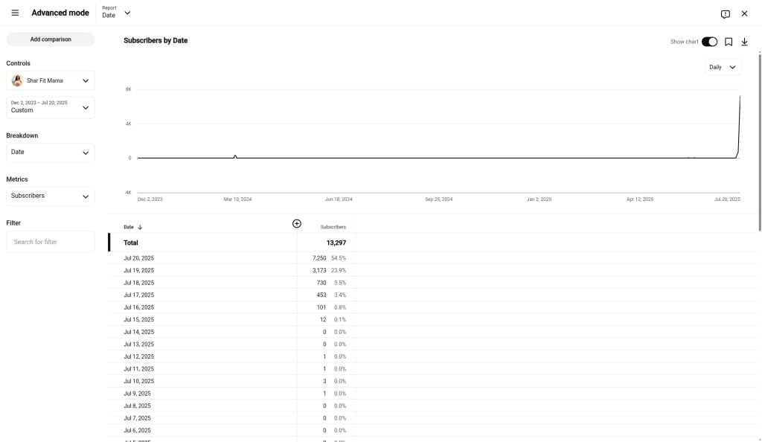The height and width of the screenshot is (442, 762).
Task: Select the Total summary row
Action: tap(432, 243)
